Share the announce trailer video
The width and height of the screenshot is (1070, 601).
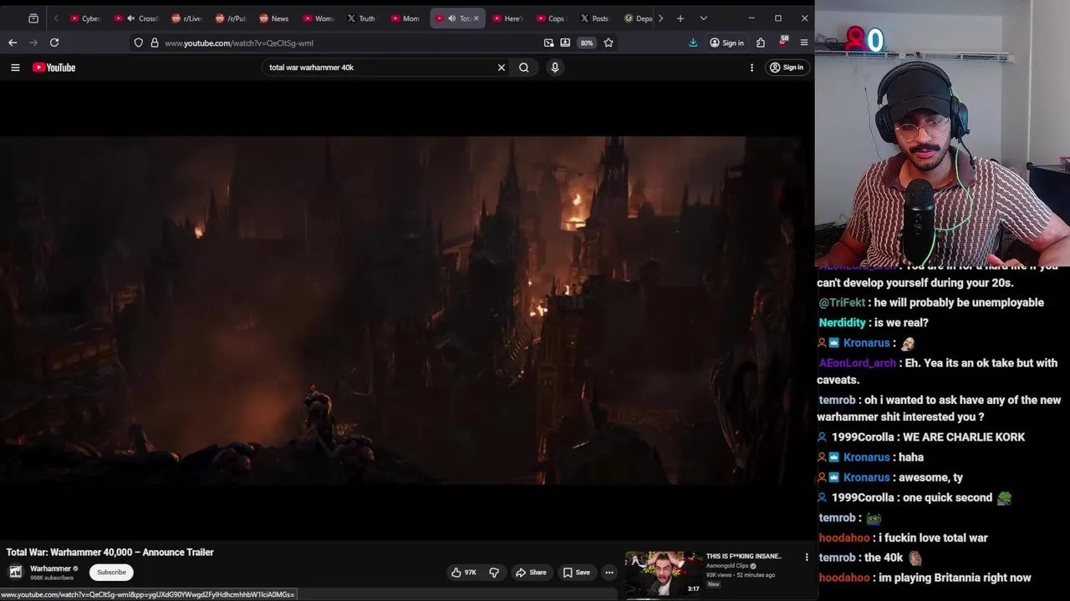click(531, 573)
